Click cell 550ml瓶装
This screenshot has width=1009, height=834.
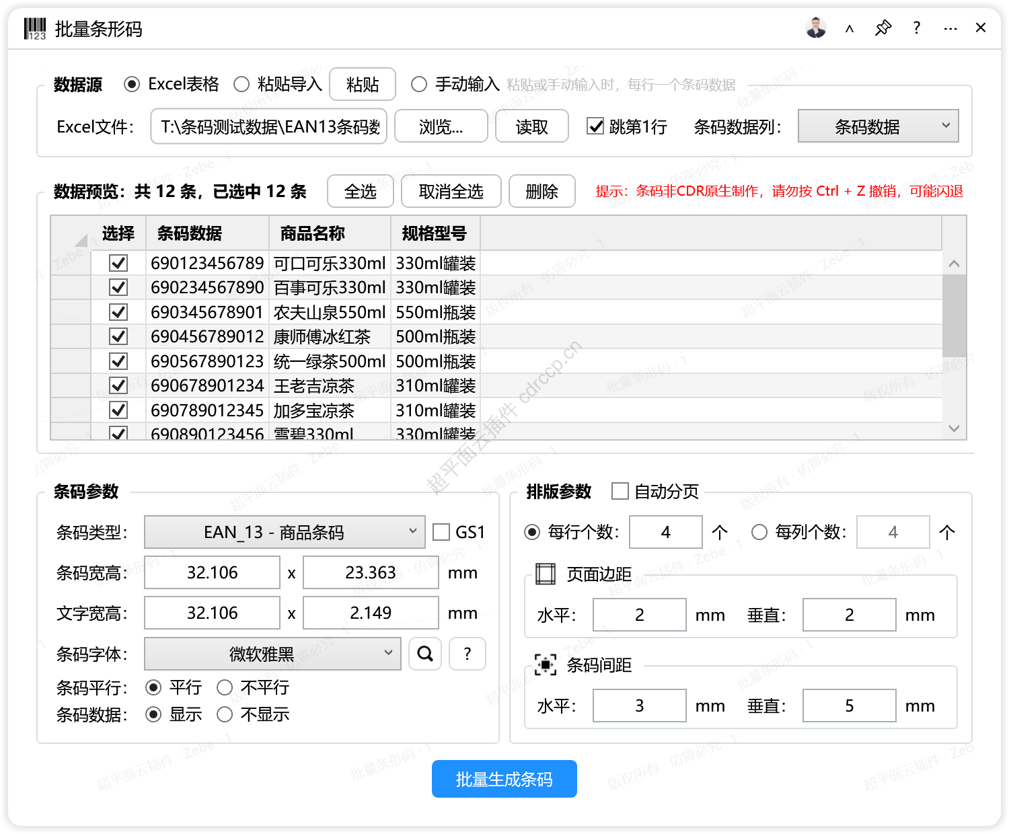[436, 312]
